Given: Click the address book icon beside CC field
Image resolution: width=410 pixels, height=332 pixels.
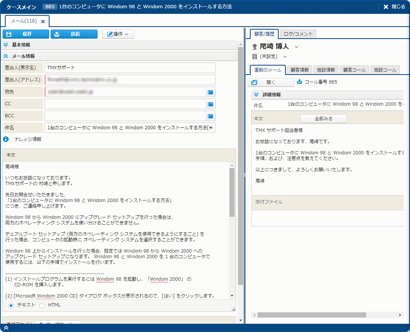Looking at the screenshot, I should tap(210, 104).
